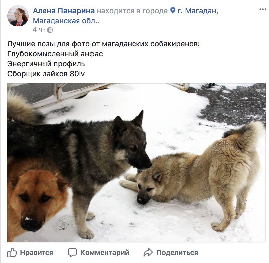Open Алена Панарина's profile picture

[18, 16]
